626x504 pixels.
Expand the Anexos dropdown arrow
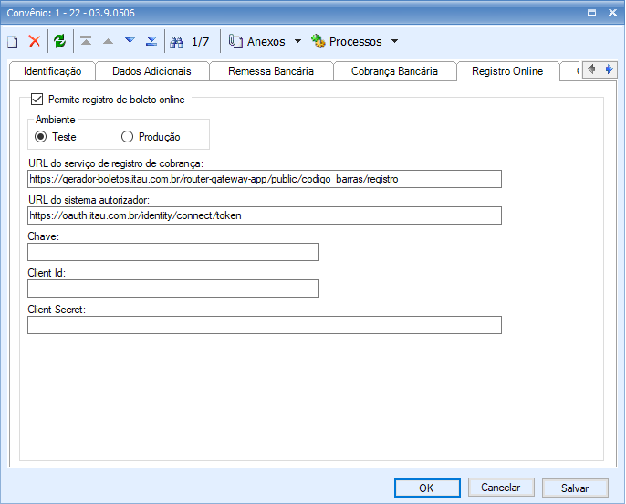pyautogui.click(x=297, y=41)
